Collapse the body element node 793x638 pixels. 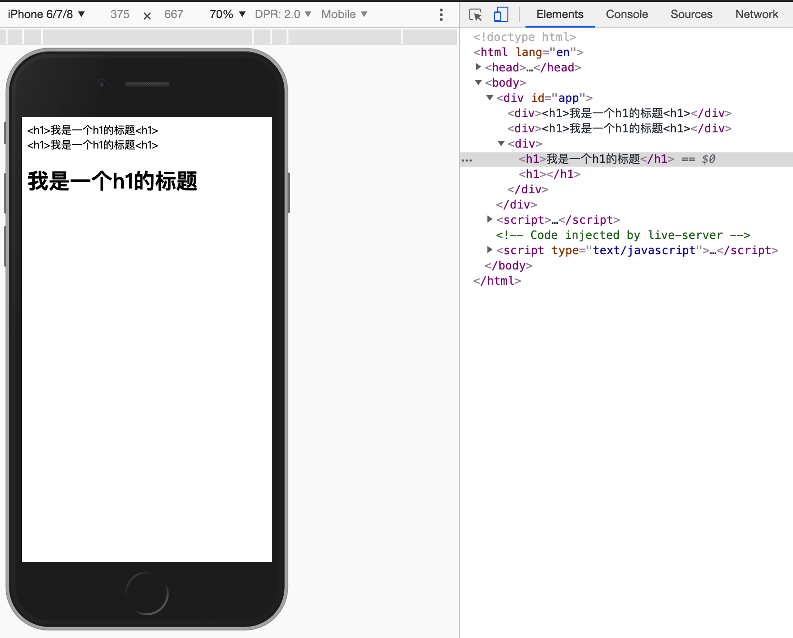click(478, 82)
